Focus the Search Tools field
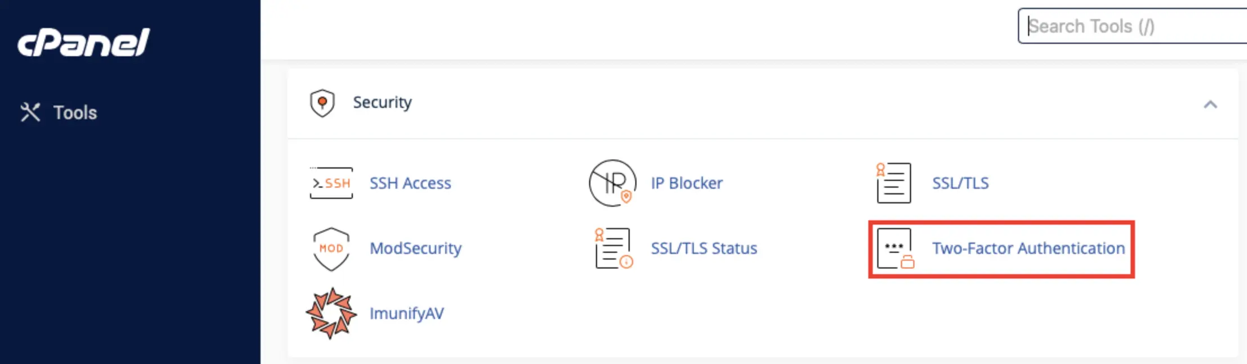 [1132, 26]
